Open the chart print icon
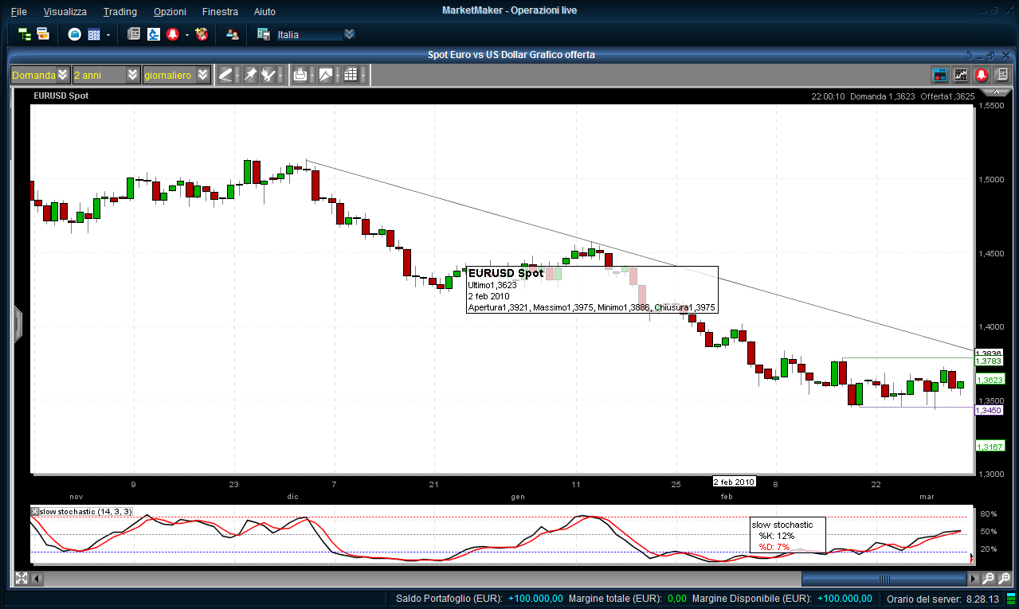Viewport: 1019px width, 609px height. coord(300,75)
